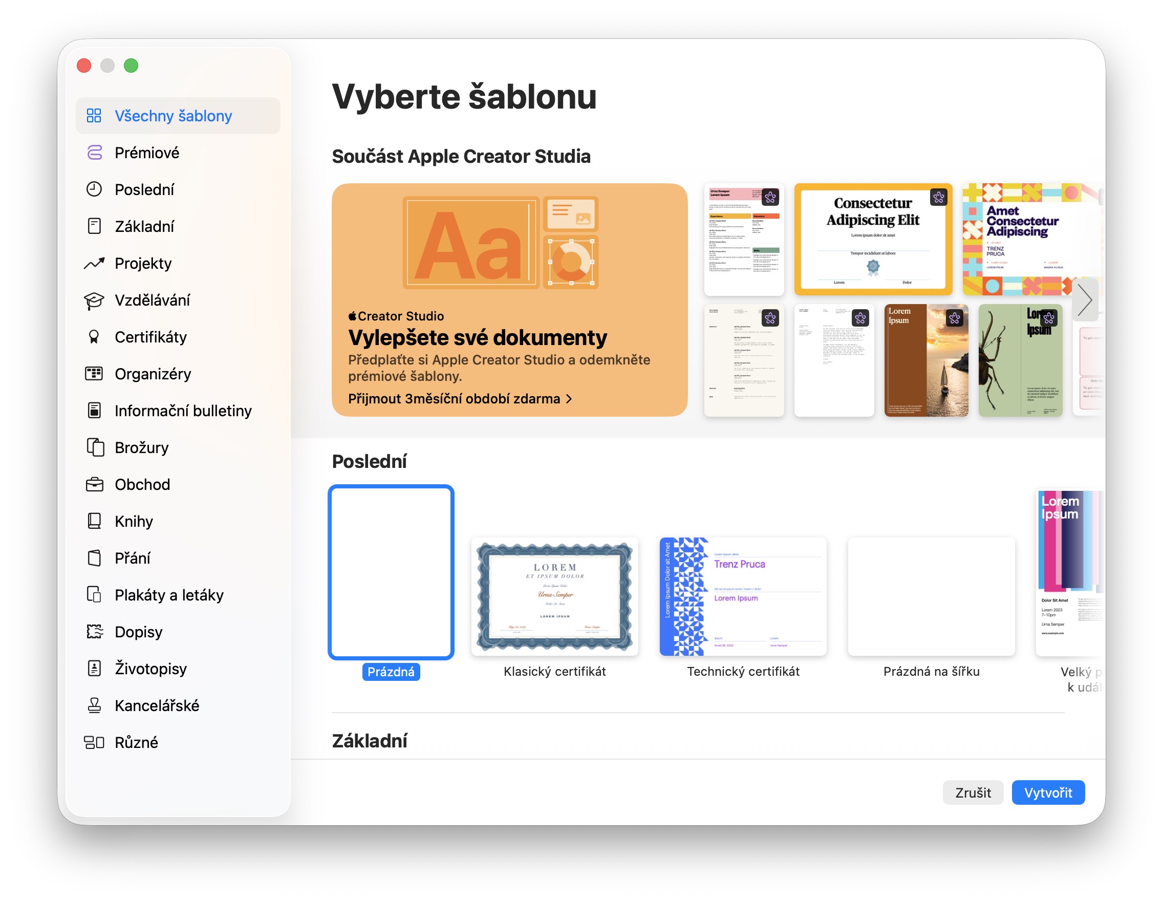This screenshot has height=901, width=1163.
Task: Open the Organizéry category icon
Action: (94, 374)
